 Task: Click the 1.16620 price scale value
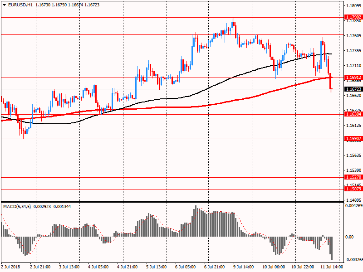(x=353, y=95)
